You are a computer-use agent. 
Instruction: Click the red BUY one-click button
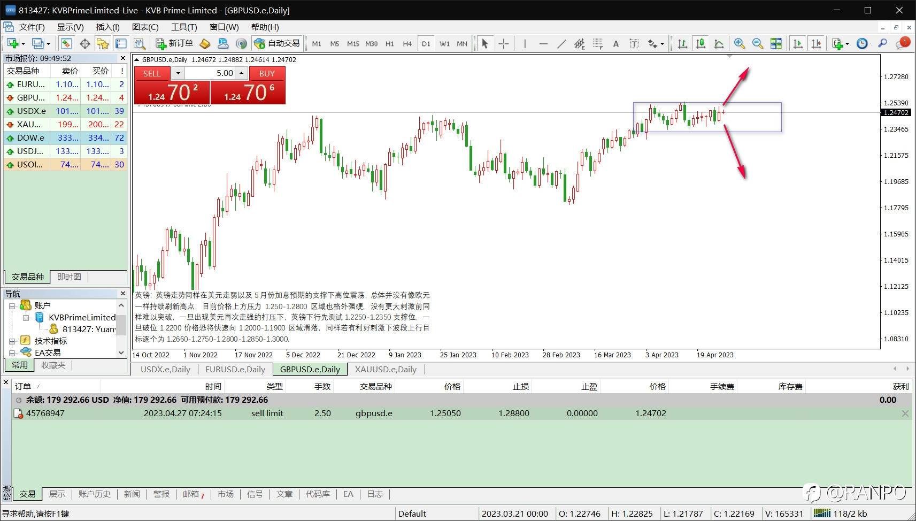tap(267, 73)
